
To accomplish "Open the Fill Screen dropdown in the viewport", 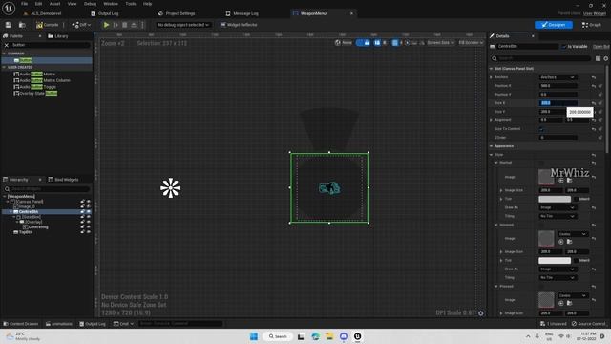I will pos(471,42).
